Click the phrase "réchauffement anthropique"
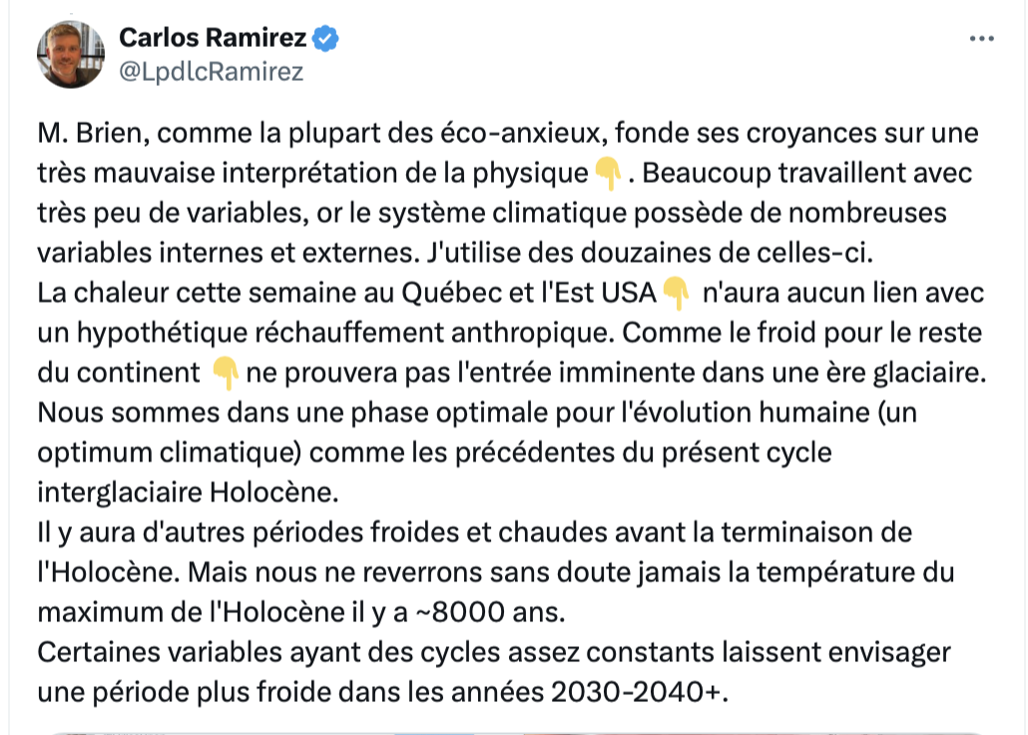 coord(434,333)
